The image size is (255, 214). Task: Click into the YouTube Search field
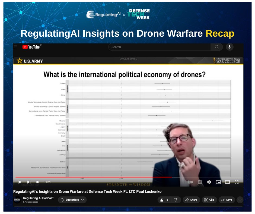160,47
